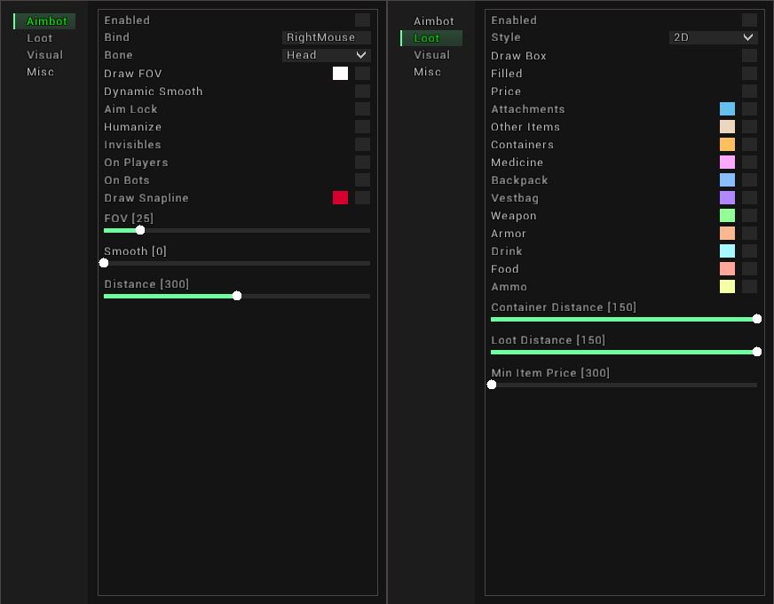The width and height of the screenshot is (774, 604).
Task: Select the green Weapon color swatch
Action: 727,216
